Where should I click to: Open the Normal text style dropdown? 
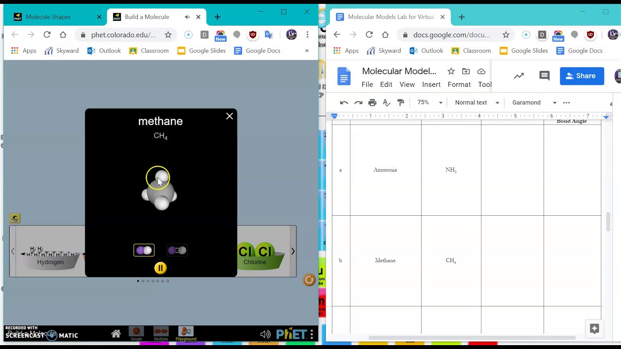coord(477,102)
